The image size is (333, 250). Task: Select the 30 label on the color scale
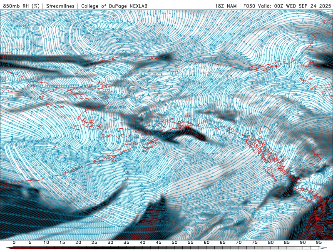(x=110, y=242)
